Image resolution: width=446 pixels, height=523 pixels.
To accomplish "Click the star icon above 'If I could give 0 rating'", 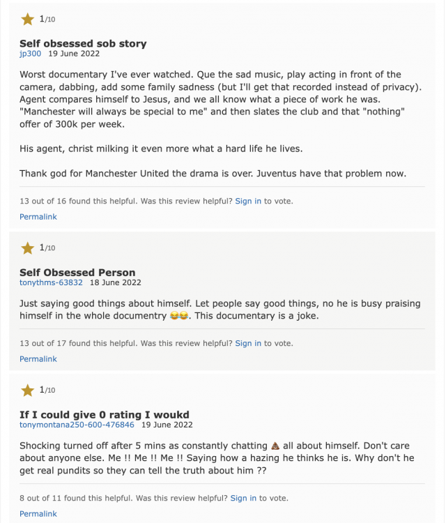I will coord(28,391).
